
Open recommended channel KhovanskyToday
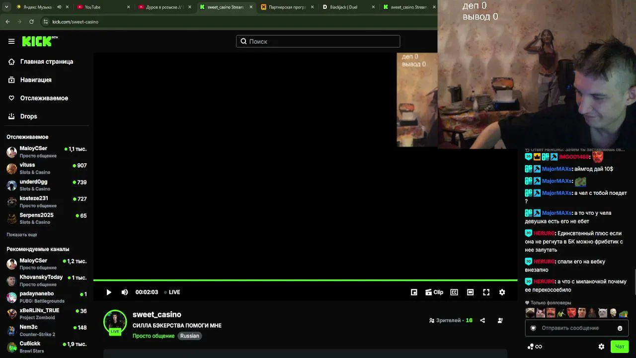tap(46, 280)
